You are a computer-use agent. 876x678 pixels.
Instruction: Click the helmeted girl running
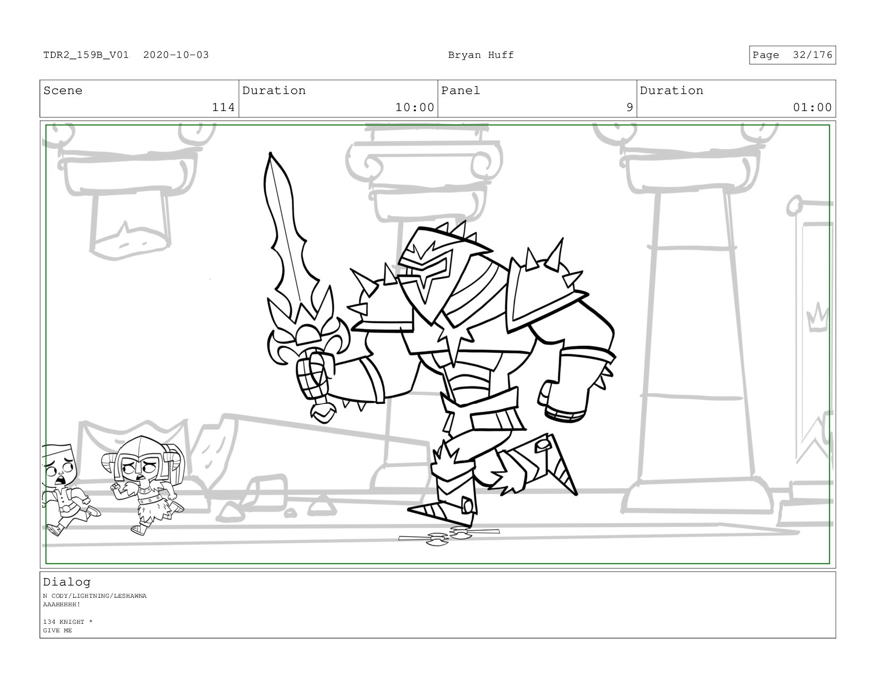(144, 485)
